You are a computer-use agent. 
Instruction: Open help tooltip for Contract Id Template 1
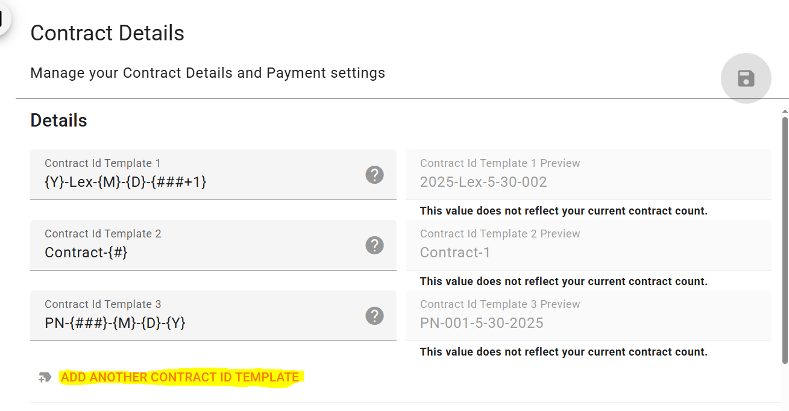(x=374, y=174)
